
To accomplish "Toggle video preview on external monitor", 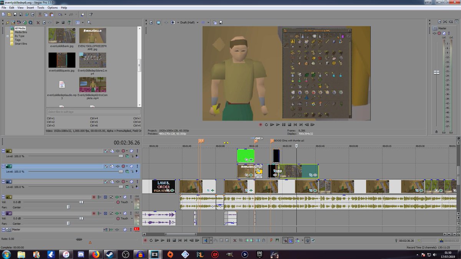I will (158, 22).
